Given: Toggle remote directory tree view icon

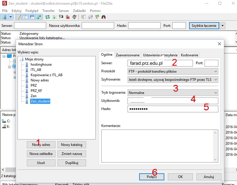Looking at the screenshot, I should [32, 17].
